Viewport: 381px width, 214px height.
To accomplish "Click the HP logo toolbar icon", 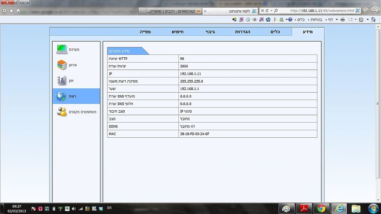I will pos(268,20).
